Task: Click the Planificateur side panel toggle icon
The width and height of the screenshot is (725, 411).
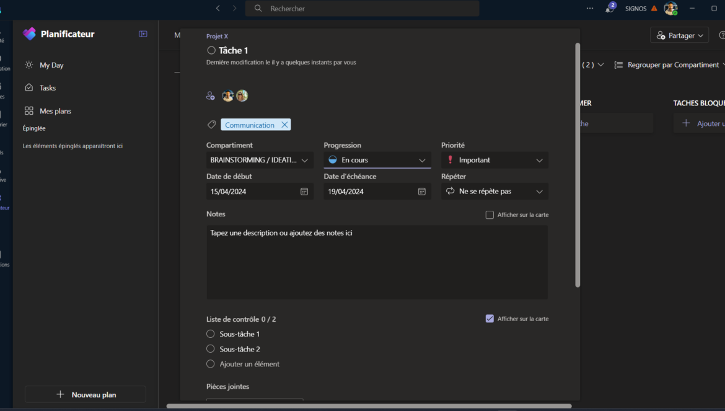Action: tap(143, 34)
